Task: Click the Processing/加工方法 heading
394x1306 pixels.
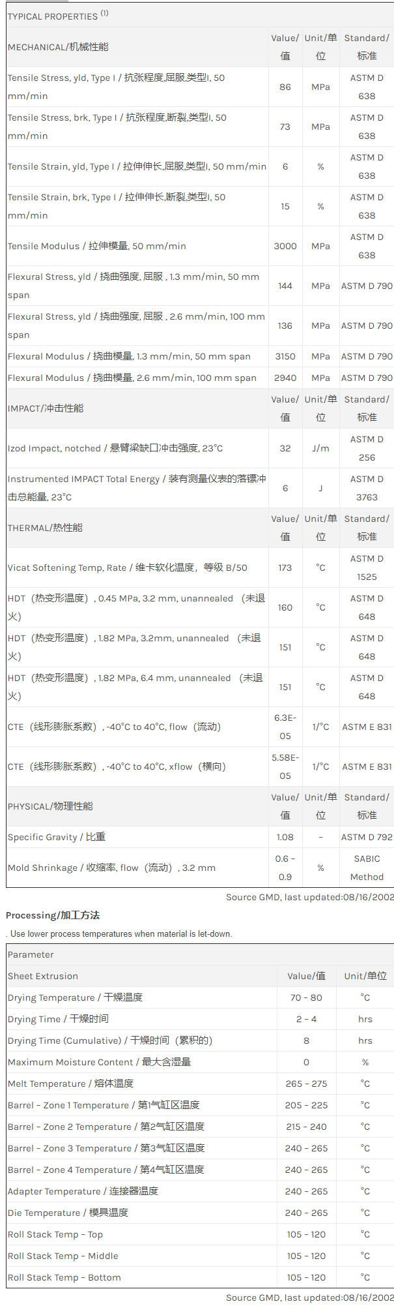Action: click(53, 915)
